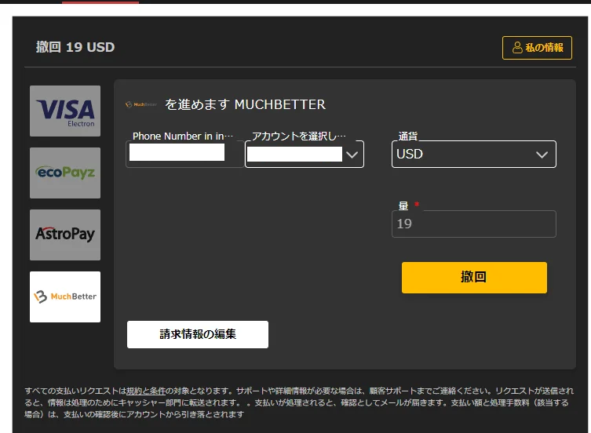Pick the AstroPay payment option
The height and width of the screenshot is (433, 591).
click(65, 235)
